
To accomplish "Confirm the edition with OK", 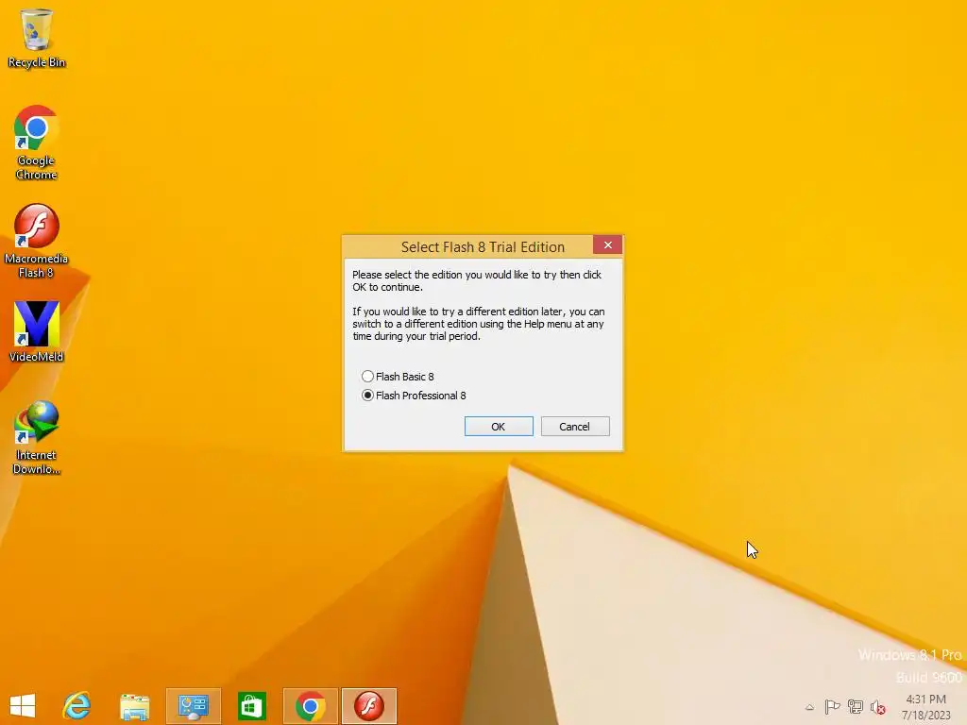I will click(x=499, y=426).
